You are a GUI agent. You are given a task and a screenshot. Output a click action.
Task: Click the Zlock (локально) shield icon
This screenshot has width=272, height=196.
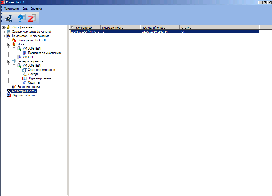[8, 27]
